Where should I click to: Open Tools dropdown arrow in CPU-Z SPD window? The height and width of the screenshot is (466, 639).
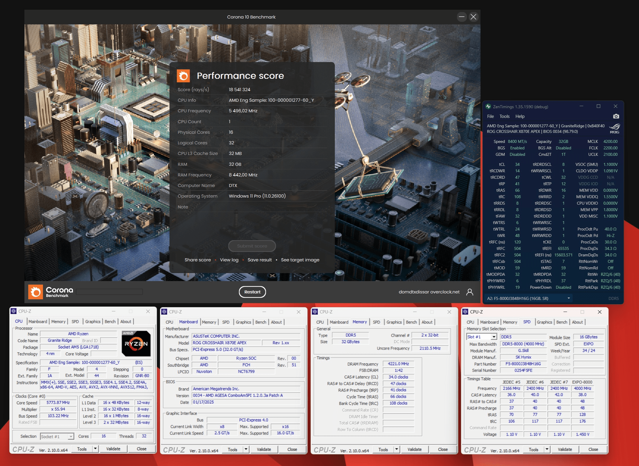click(547, 449)
